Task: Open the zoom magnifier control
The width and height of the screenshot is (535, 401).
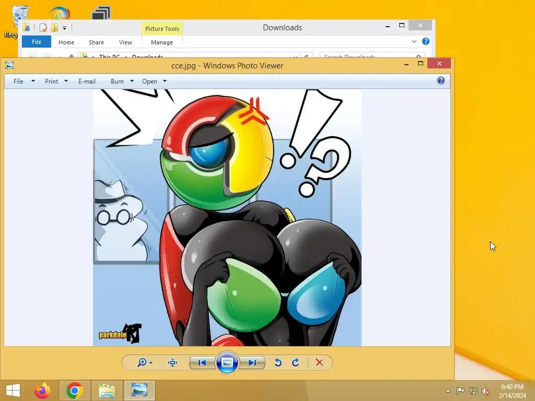Action: point(142,362)
